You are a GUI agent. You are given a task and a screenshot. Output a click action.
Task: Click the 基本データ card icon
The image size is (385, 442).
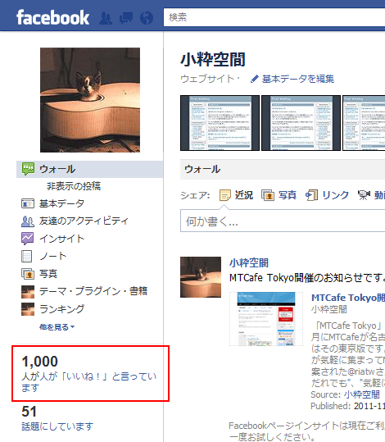click(28, 203)
